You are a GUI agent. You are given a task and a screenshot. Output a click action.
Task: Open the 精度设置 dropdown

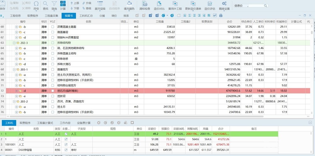click(224, 5)
